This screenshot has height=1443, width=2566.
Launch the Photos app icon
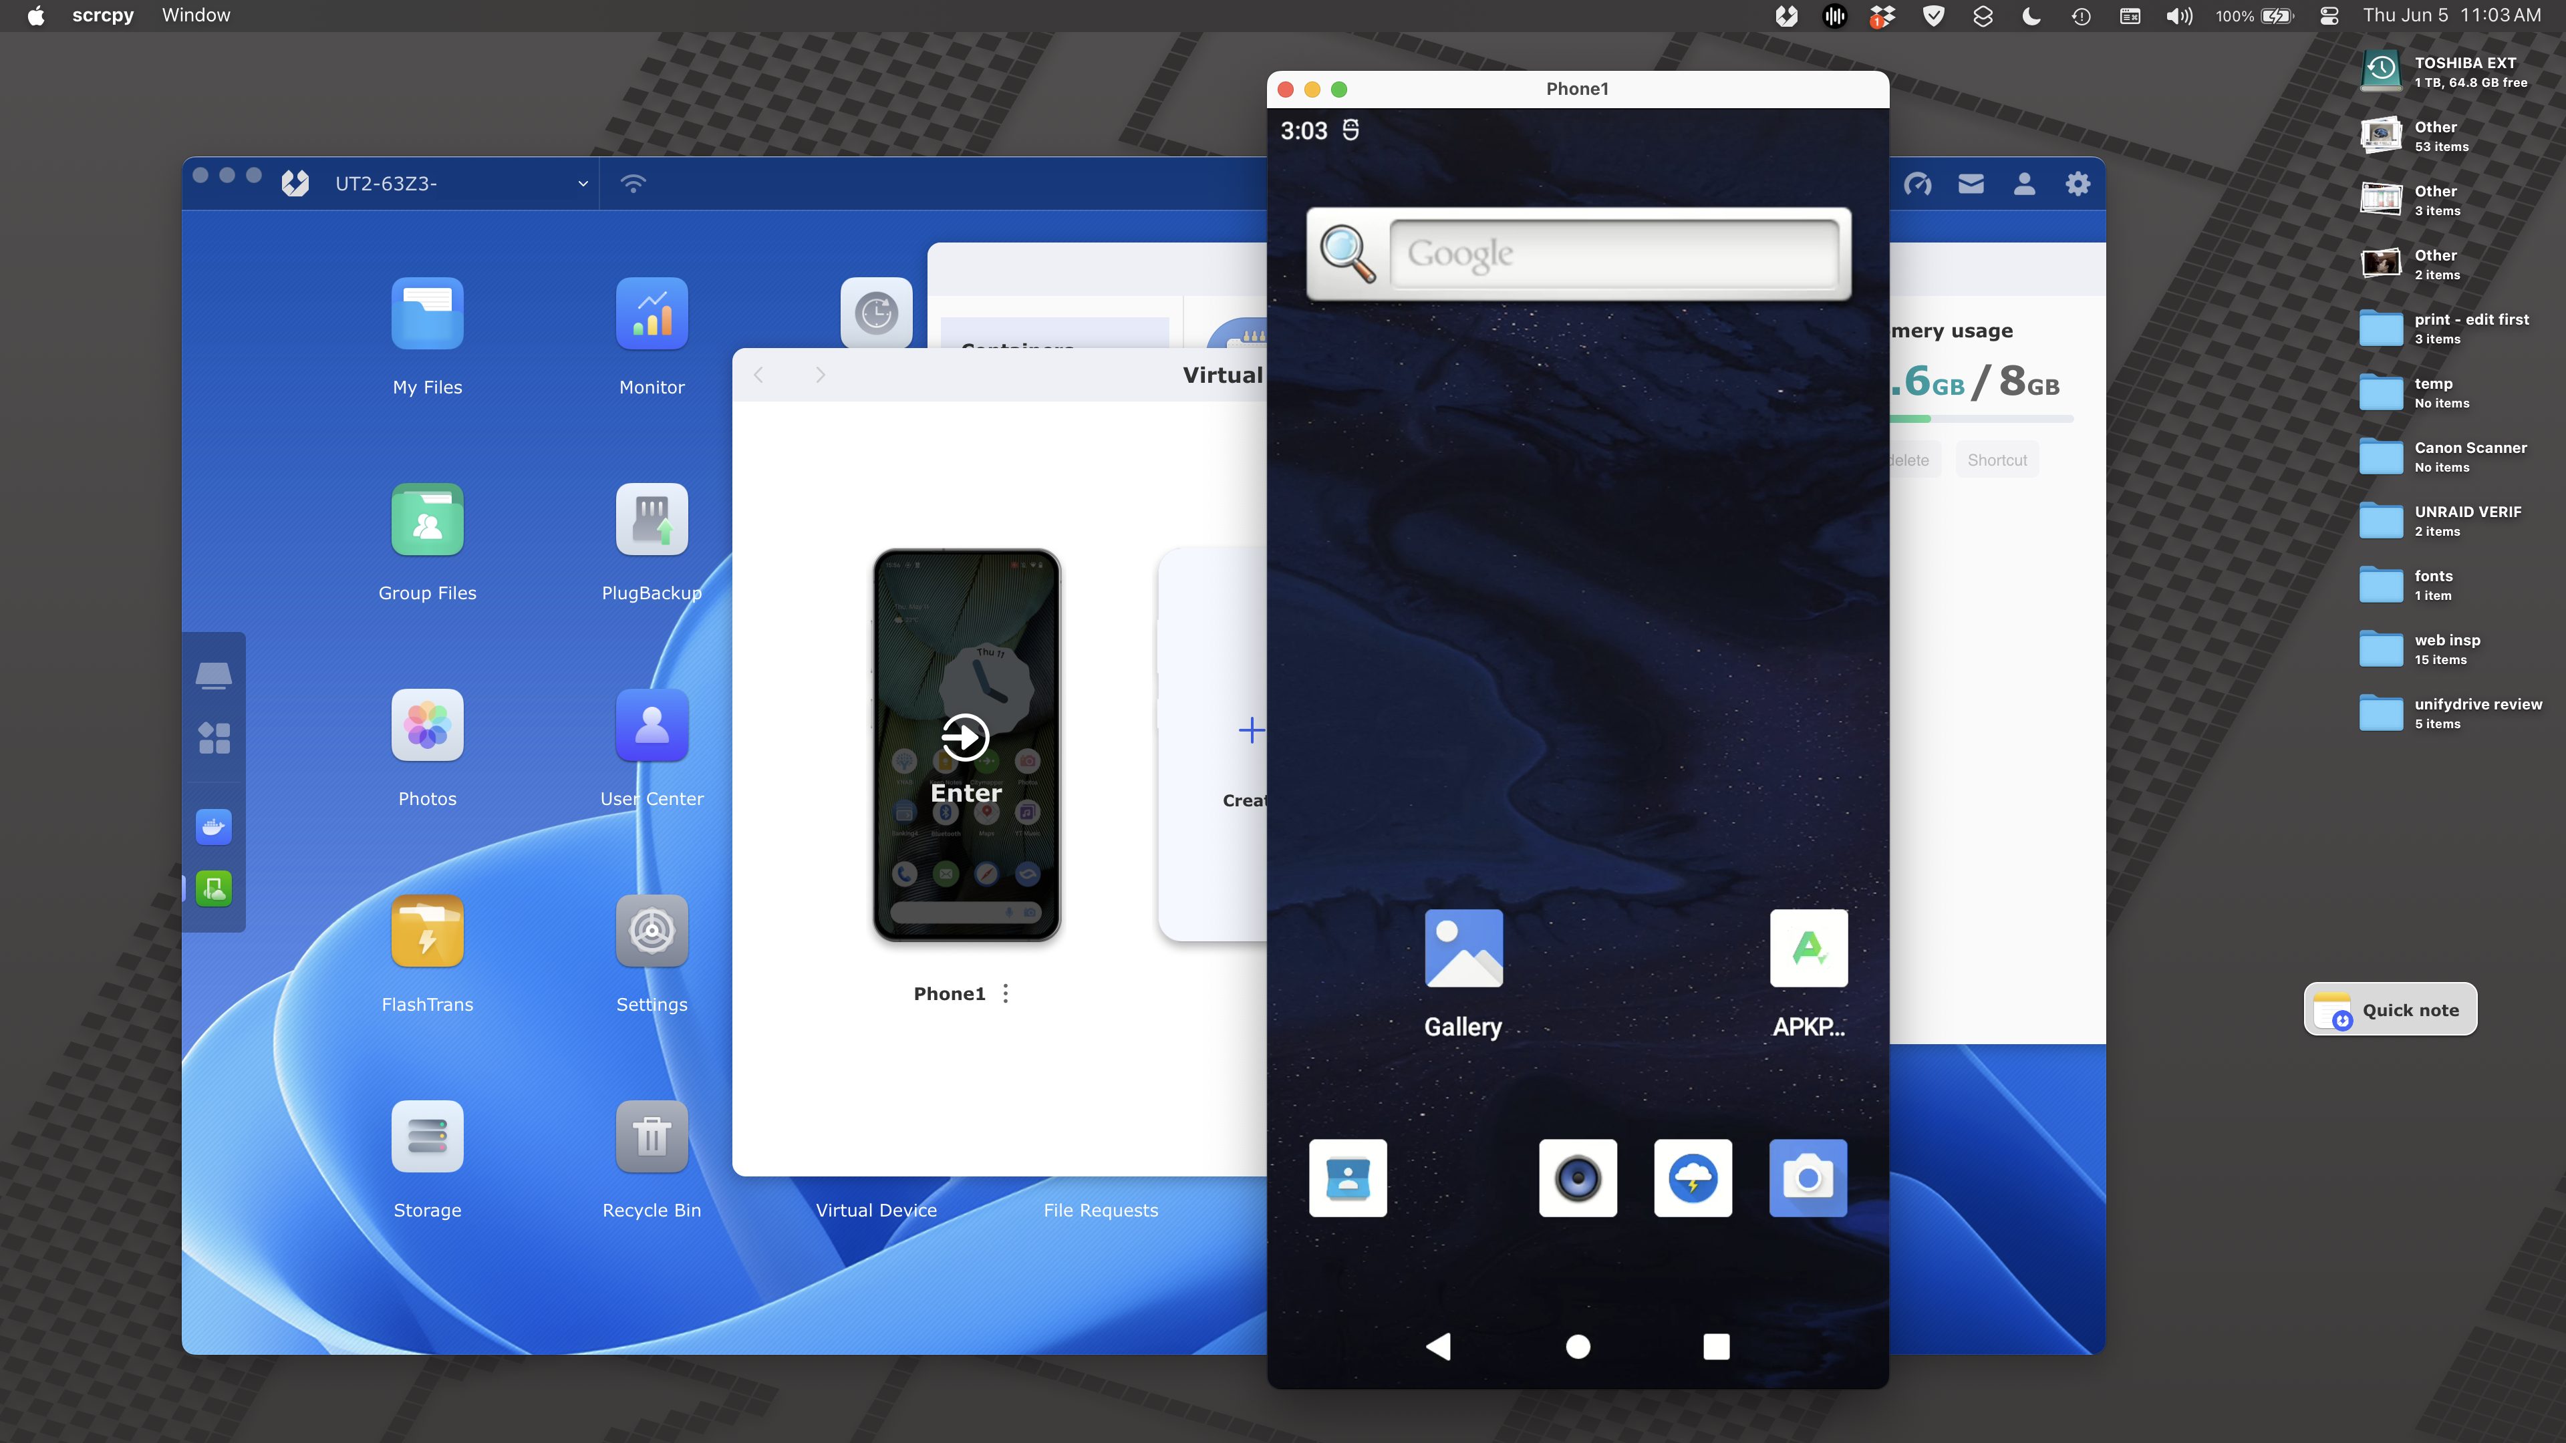pos(428,725)
